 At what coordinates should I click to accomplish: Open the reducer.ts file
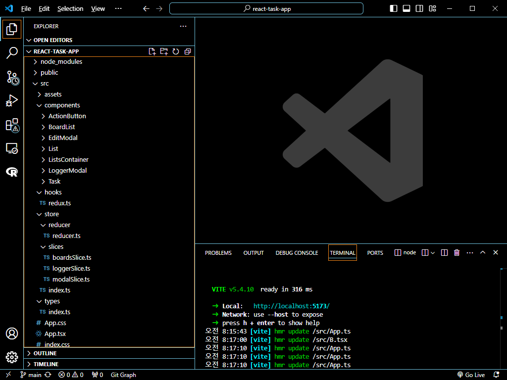point(109,236)
